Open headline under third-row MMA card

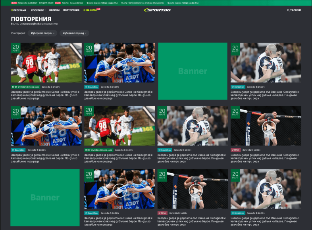[x=192, y=221]
